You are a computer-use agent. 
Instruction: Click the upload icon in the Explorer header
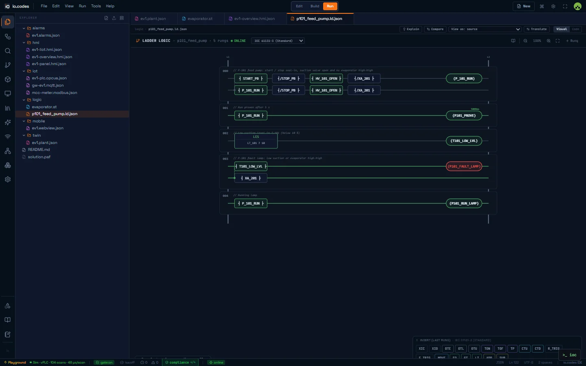(x=114, y=18)
